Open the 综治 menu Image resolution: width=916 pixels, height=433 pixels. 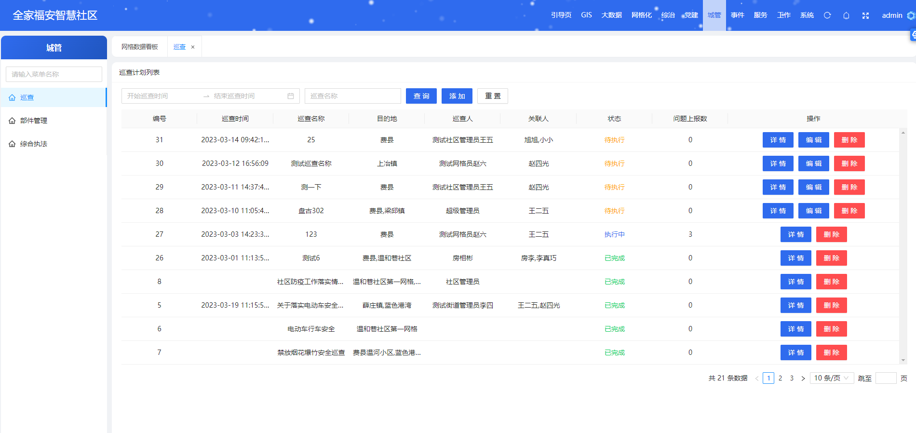668,15
